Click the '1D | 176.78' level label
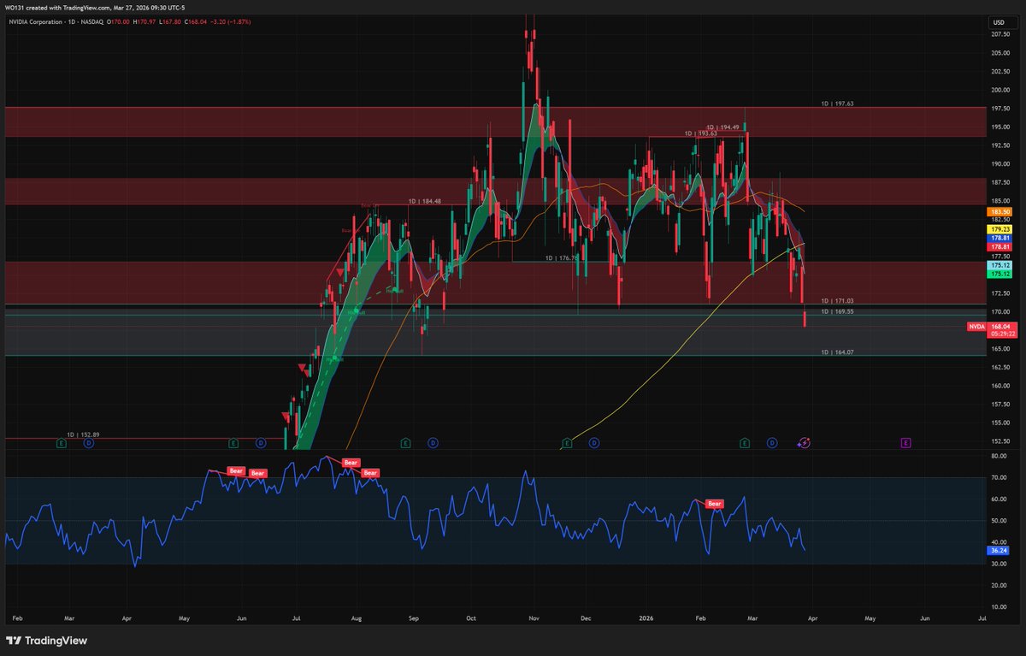This screenshot has width=1026, height=656. 563,257
